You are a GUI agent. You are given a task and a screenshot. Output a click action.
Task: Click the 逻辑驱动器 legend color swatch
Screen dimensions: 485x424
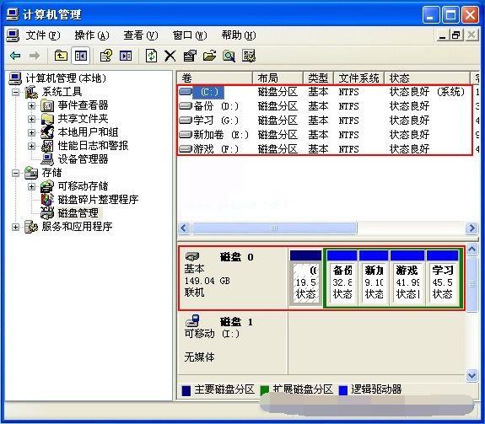[x=343, y=390]
